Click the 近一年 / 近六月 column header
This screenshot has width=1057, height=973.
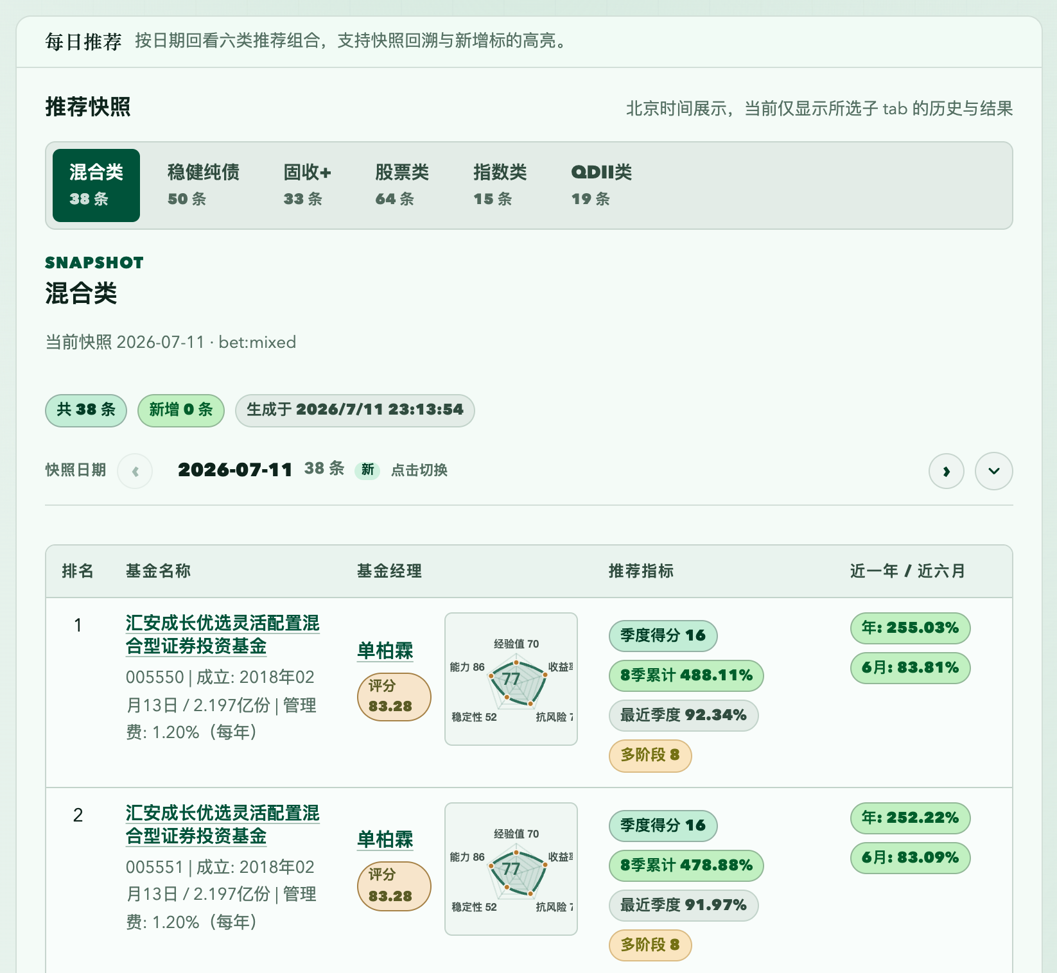point(907,571)
